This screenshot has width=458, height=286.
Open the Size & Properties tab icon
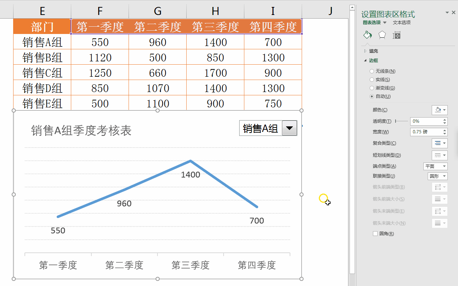tap(397, 35)
